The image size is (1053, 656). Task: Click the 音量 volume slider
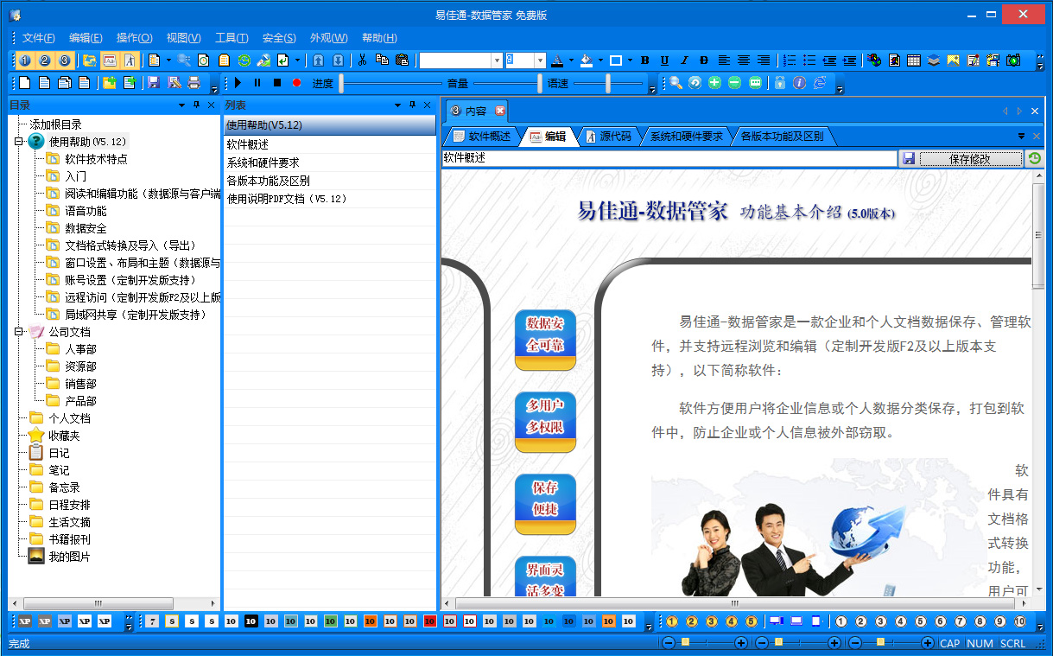(504, 83)
